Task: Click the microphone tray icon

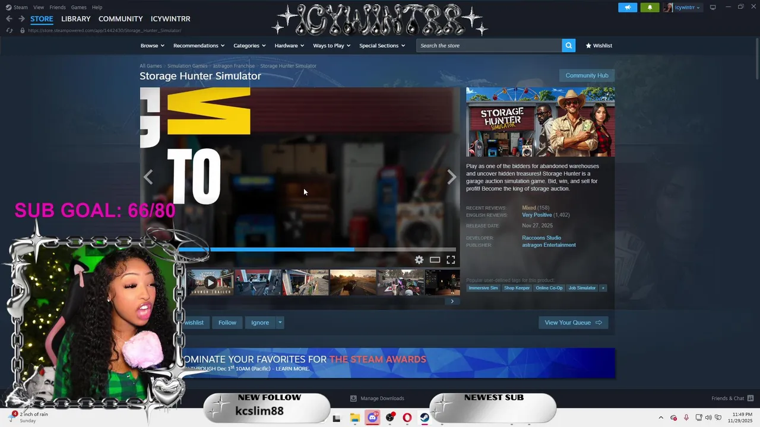Action: pyautogui.click(x=686, y=418)
